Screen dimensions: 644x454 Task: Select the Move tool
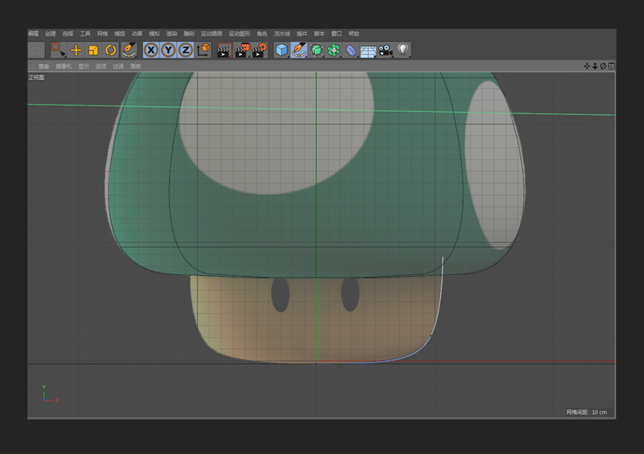pyautogui.click(x=76, y=50)
